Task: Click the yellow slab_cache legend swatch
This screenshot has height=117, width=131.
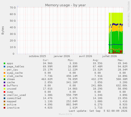Action: pos(4,76)
